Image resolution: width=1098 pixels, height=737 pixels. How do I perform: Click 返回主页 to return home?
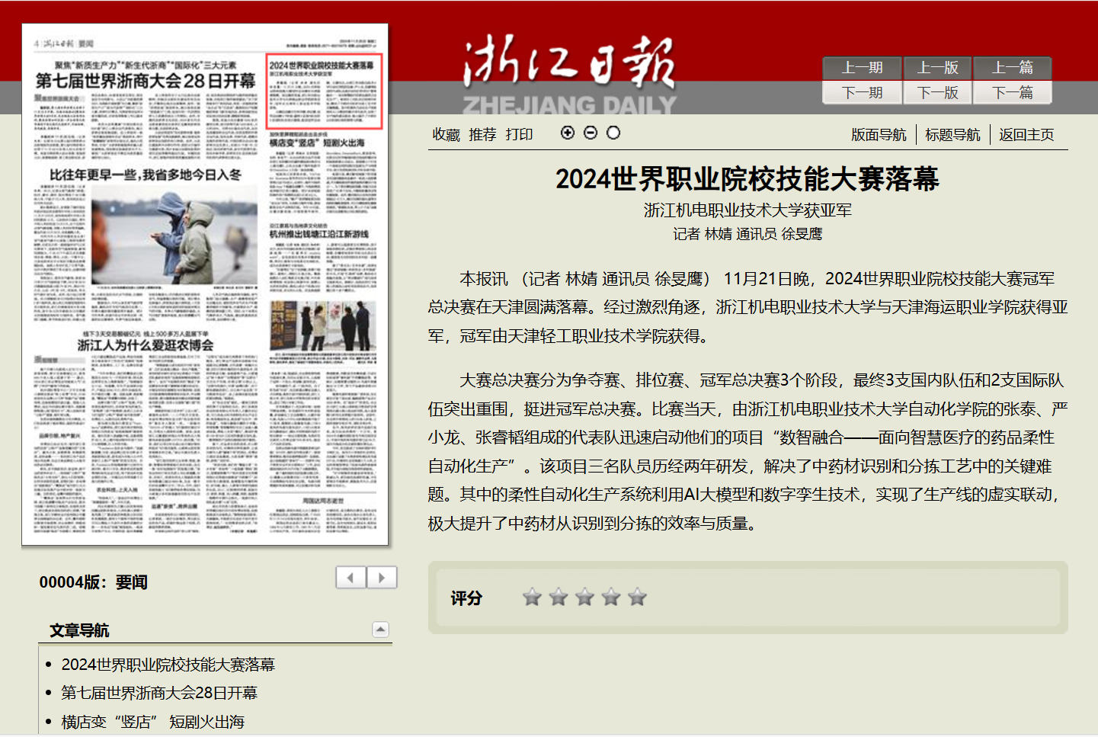click(1026, 135)
